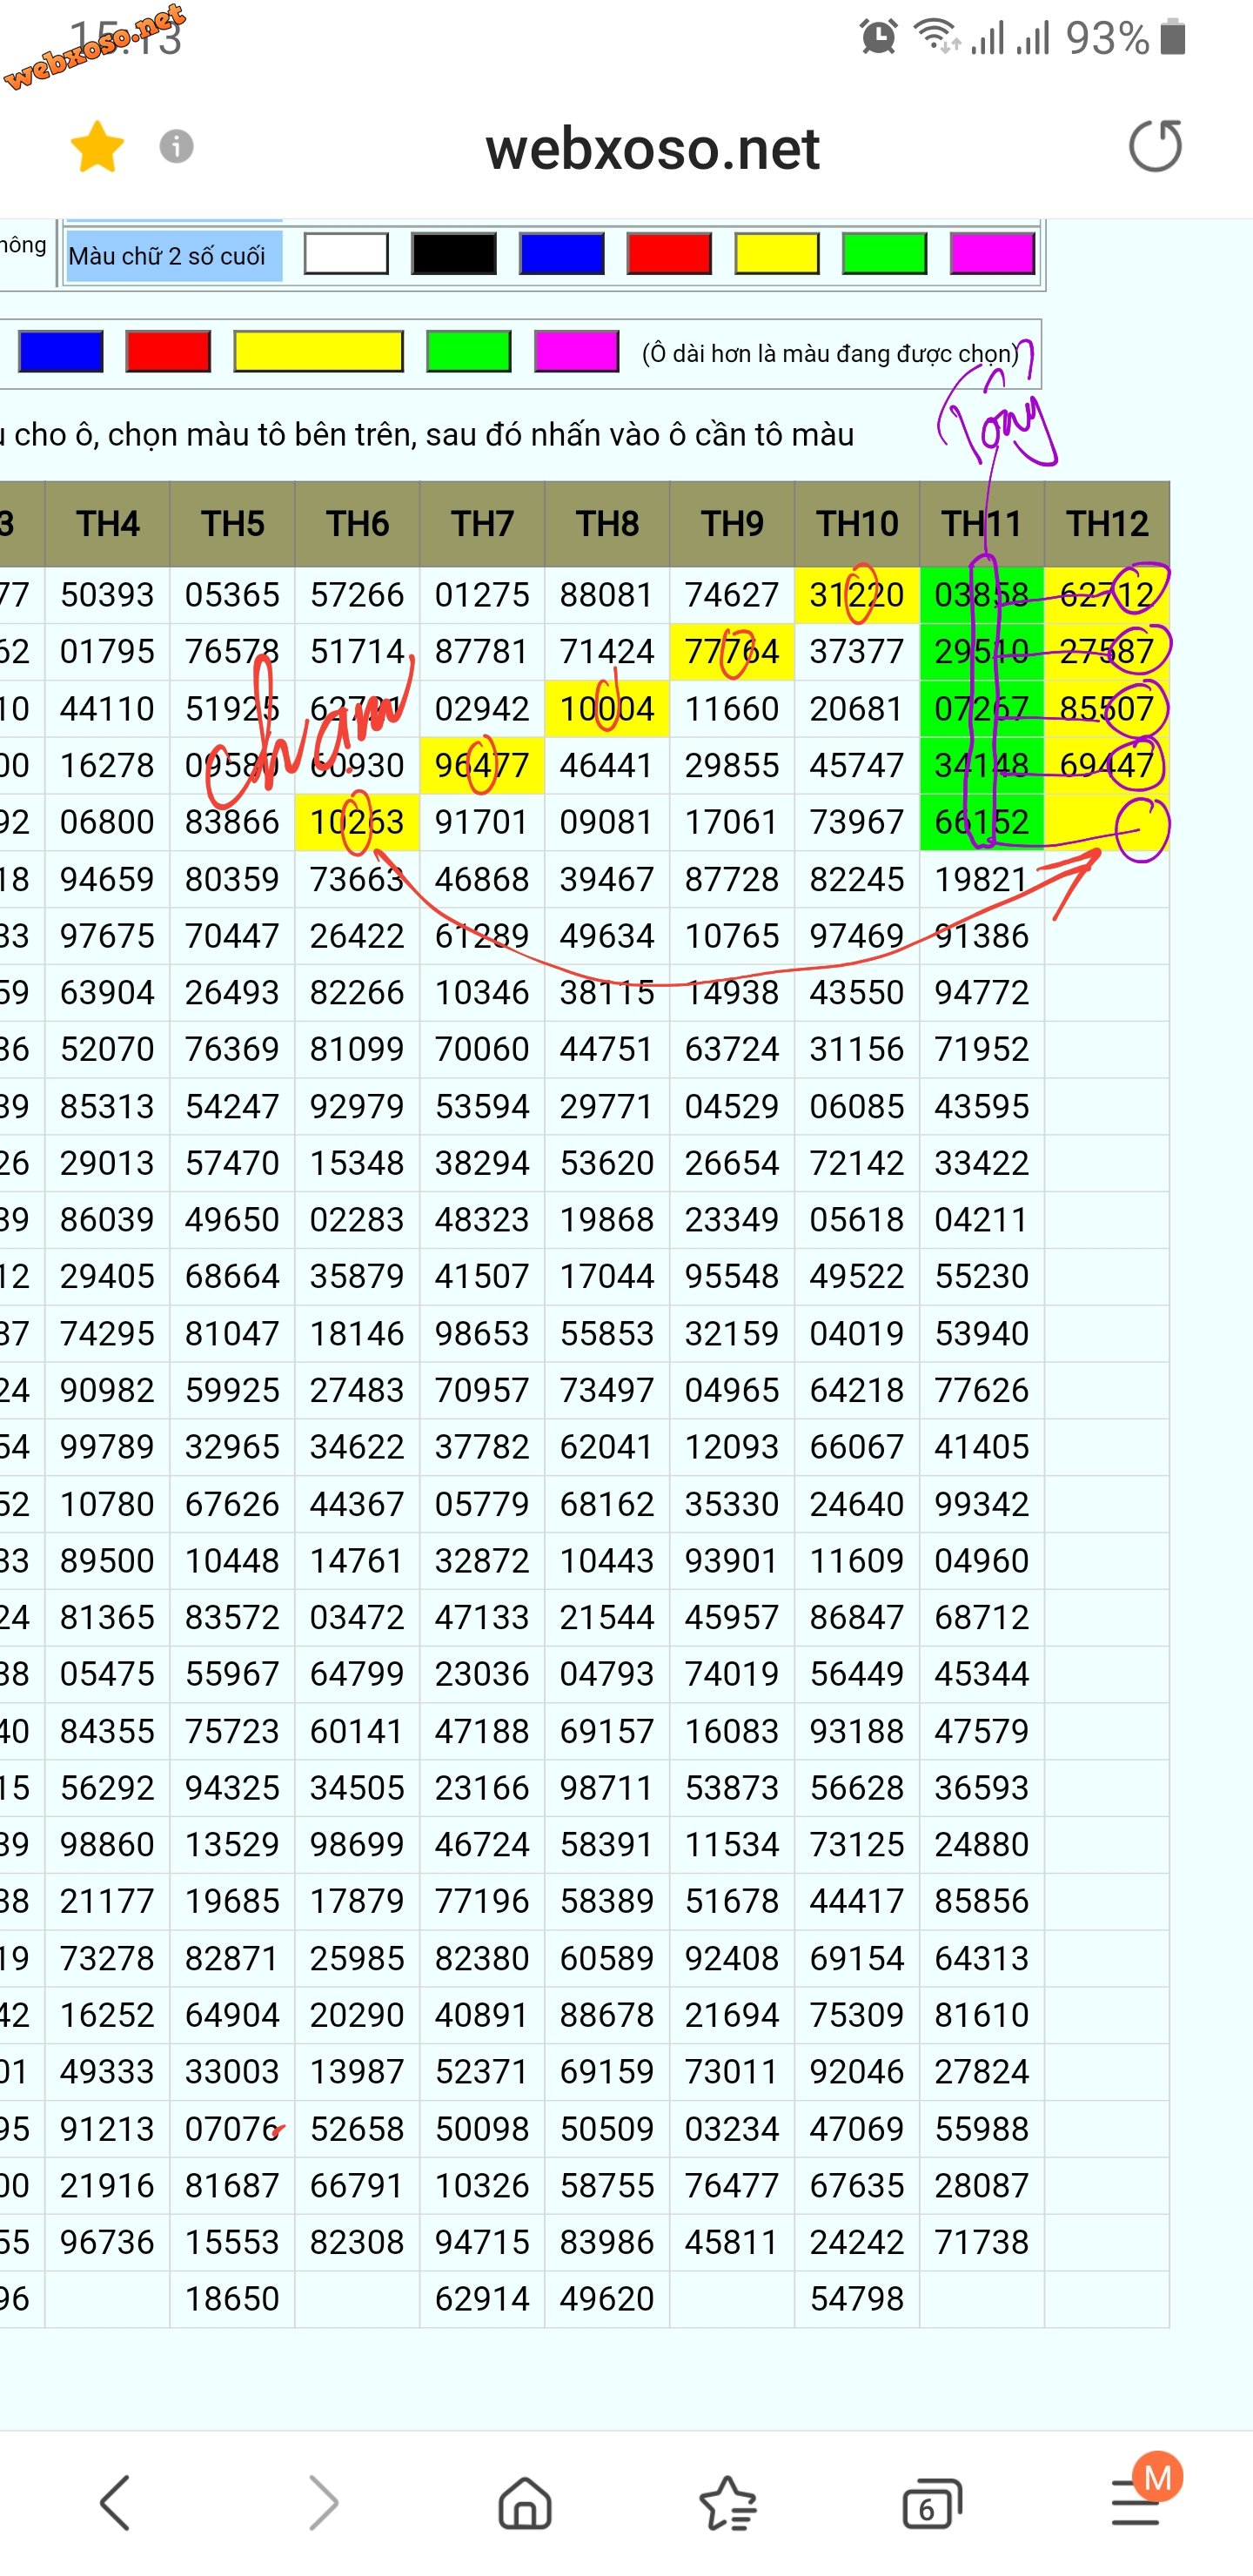Open the tabs switcher showing 6
The width and height of the screenshot is (1253, 2576).
(x=931, y=2503)
